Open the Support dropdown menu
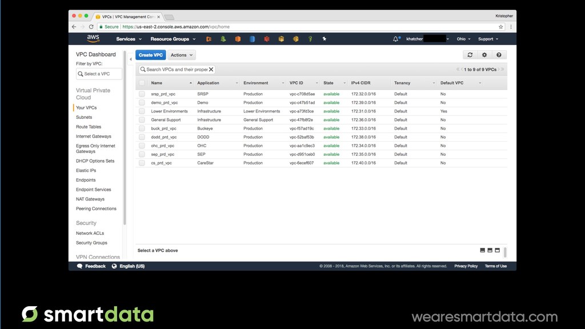This screenshot has height=329, width=585. coord(488,39)
